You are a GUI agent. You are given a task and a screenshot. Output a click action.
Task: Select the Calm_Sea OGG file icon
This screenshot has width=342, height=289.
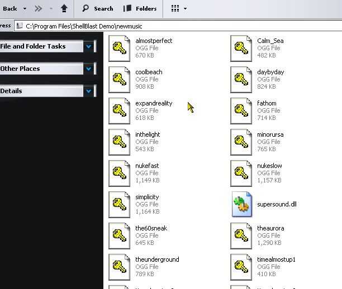pyautogui.click(x=241, y=49)
